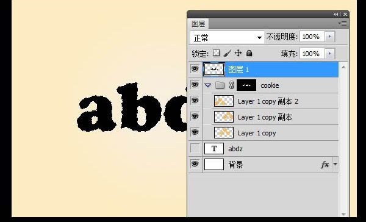Hide the Layer 1 copy 副本 layer
This screenshot has width=366, height=222.
pyautogui.click(x=195, y=116)
